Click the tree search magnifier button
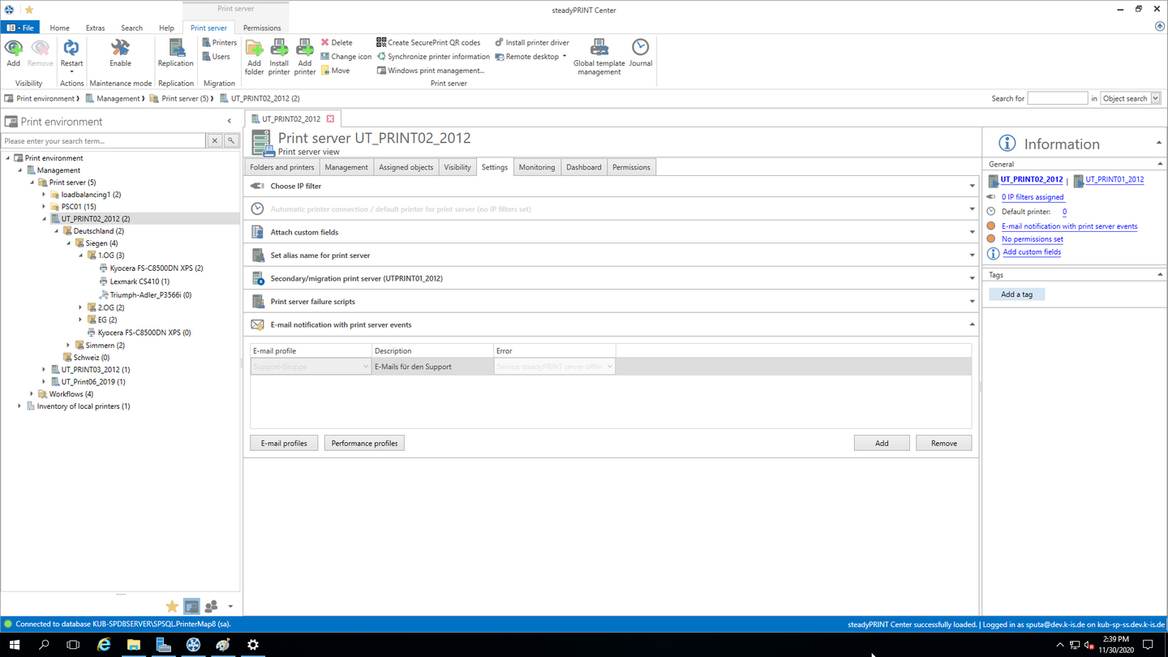Viewport: 1168px width, 657px height. [231, 141]
